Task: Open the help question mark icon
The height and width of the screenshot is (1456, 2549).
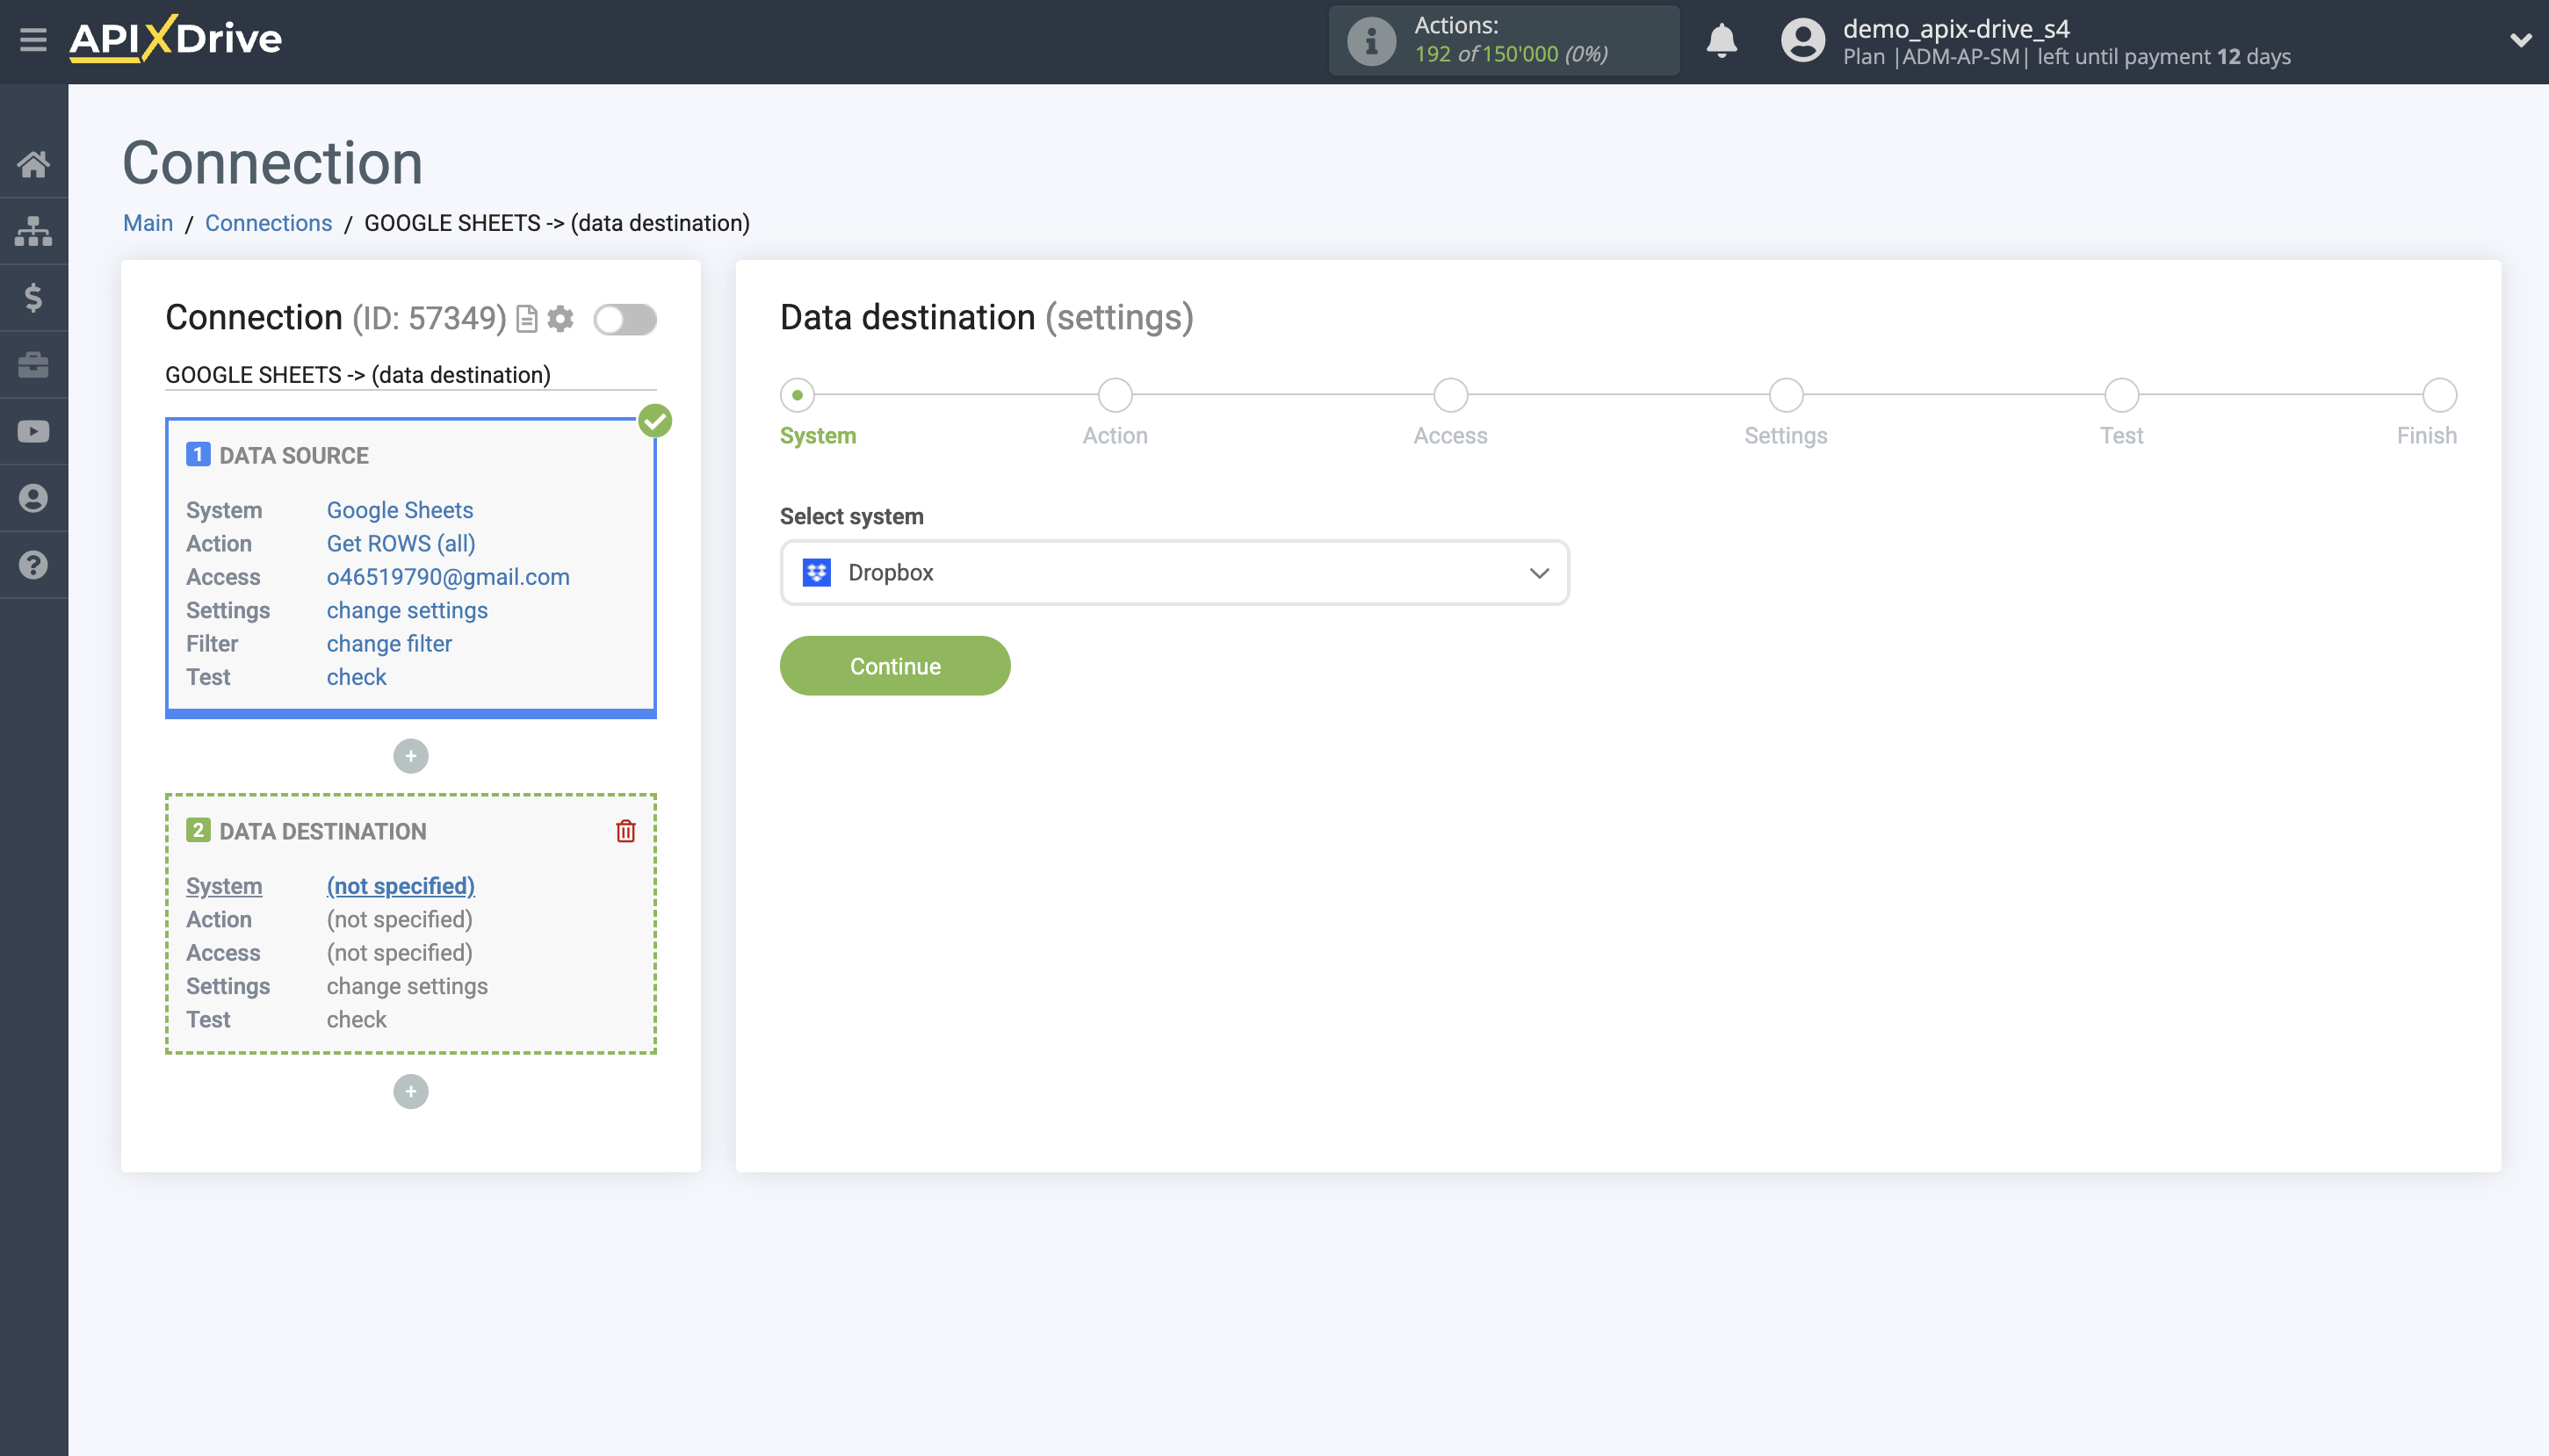Action: 33,564
